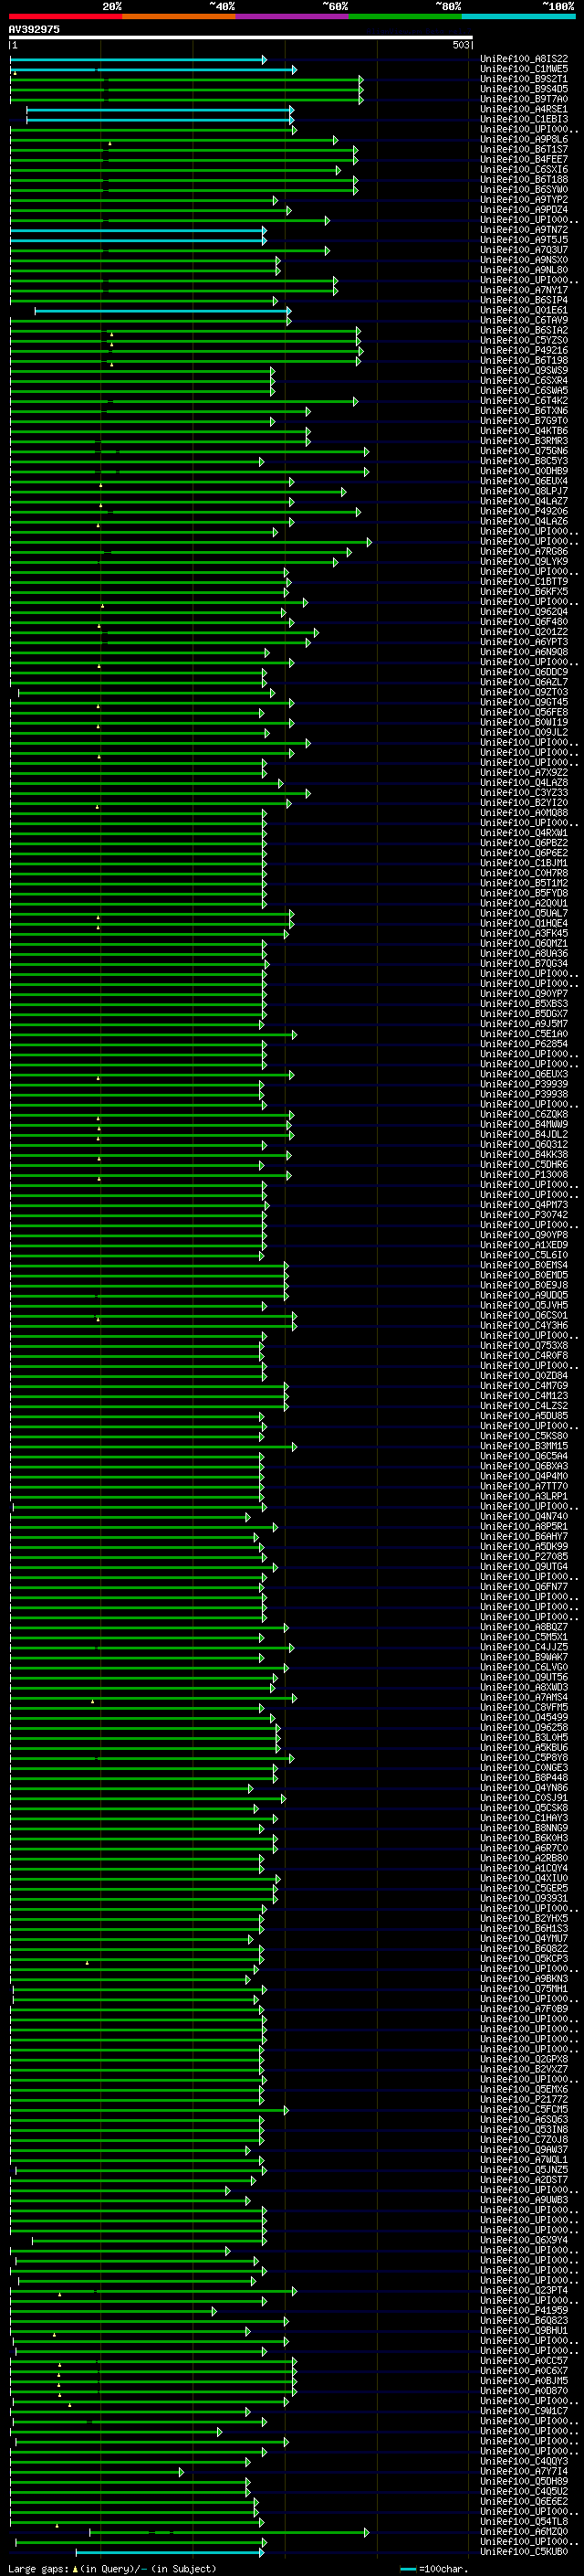Select hit label UniRef100_A8BQZ7
Image resolution: width=584 pixels, height=2576 pixels.
click(x=524, y=1628)
